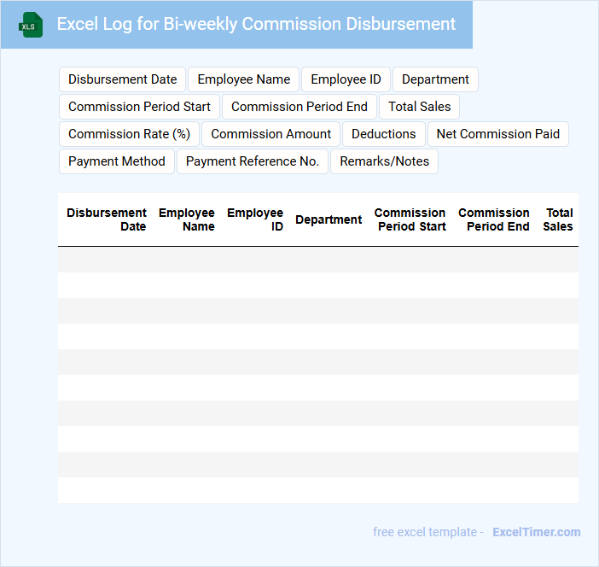Click the Total Sales column header
This screenshot has width=599, height=567.
[558, 219]
